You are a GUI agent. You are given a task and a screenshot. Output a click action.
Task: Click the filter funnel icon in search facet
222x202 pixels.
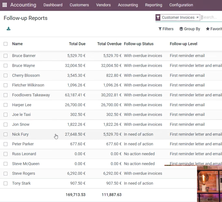pos(158,17)
